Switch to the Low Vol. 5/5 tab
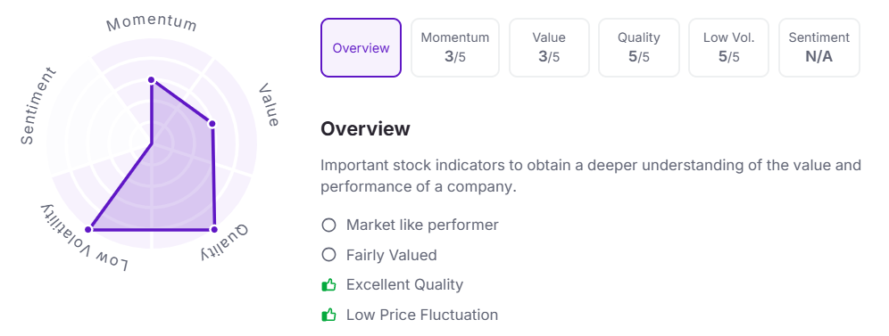 728,47
